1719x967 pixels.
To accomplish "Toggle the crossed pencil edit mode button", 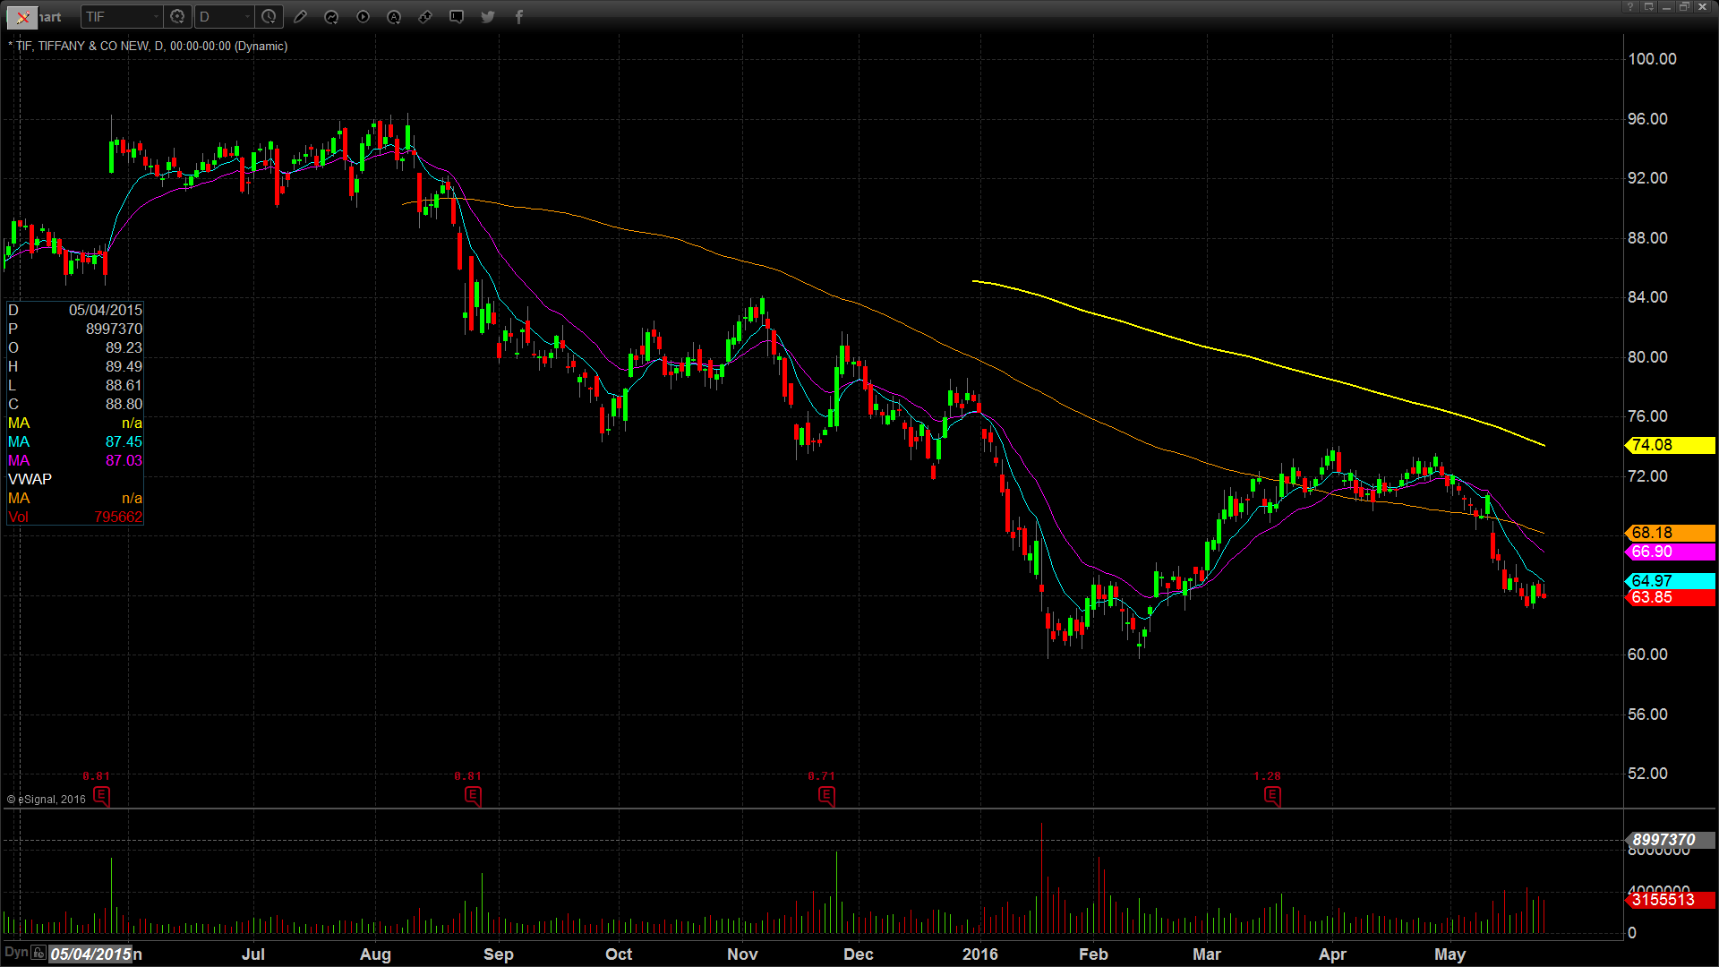I will tap(22, 17).
